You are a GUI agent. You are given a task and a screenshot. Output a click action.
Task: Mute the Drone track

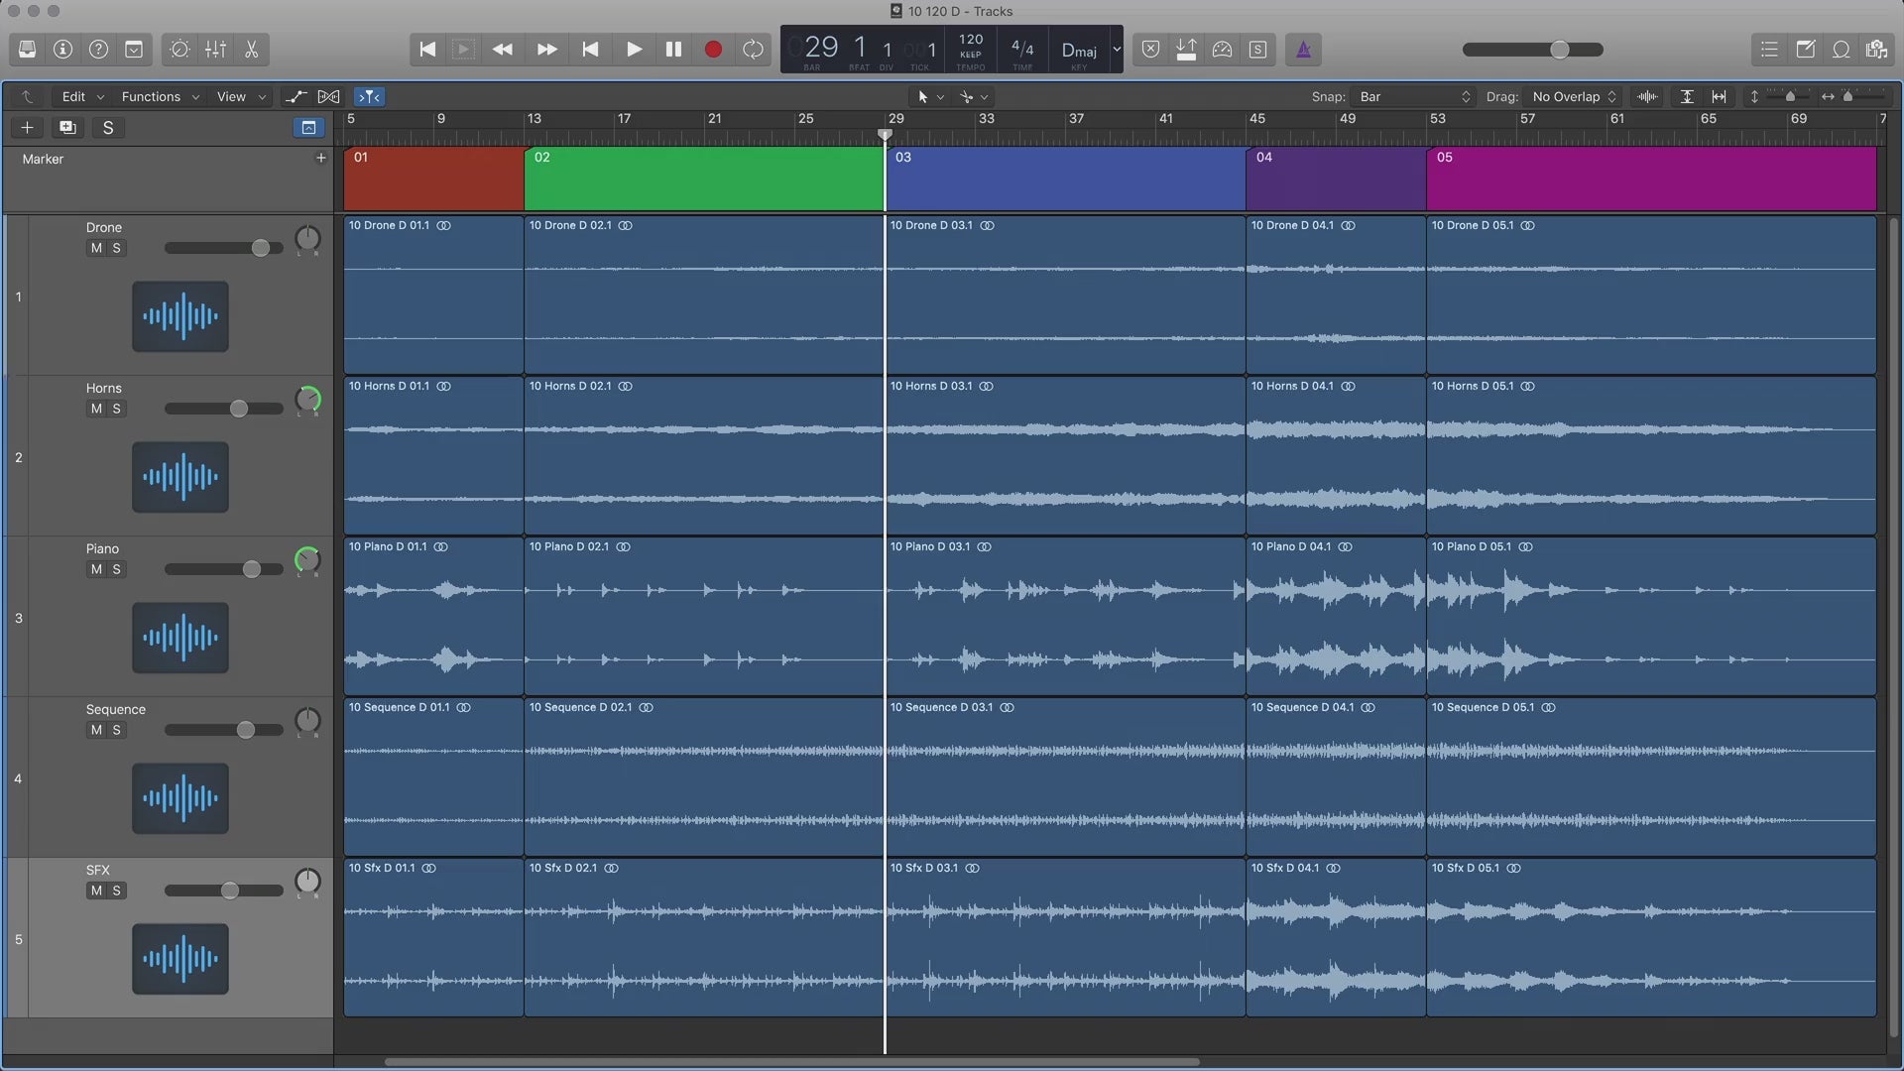click(x=96, y=248)
